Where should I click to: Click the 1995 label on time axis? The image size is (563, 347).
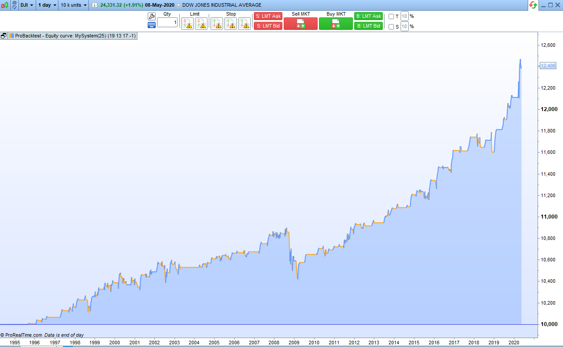(15, 343)
